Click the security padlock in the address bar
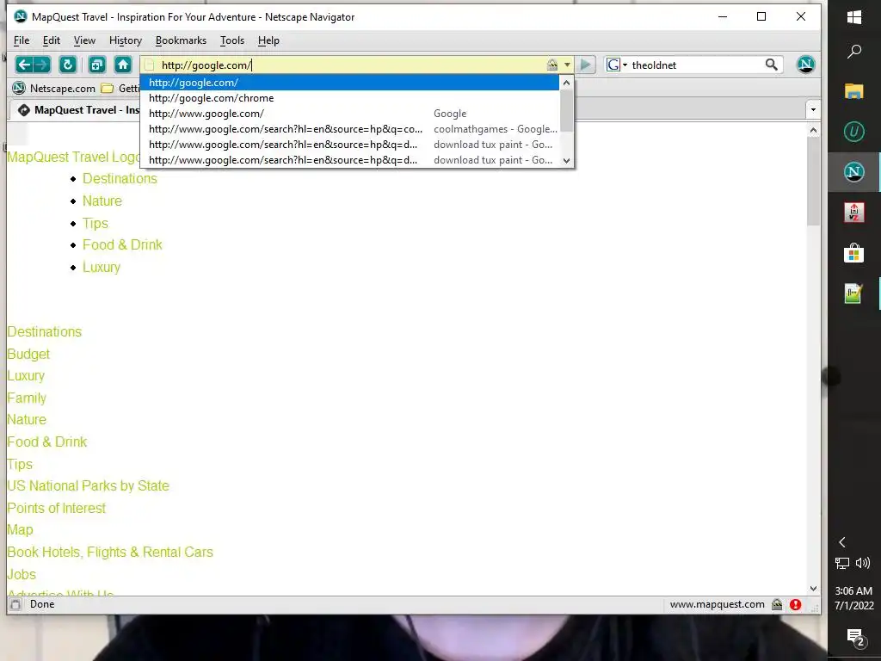The width and height of the screenshot is (881, 661). [552, 65]
